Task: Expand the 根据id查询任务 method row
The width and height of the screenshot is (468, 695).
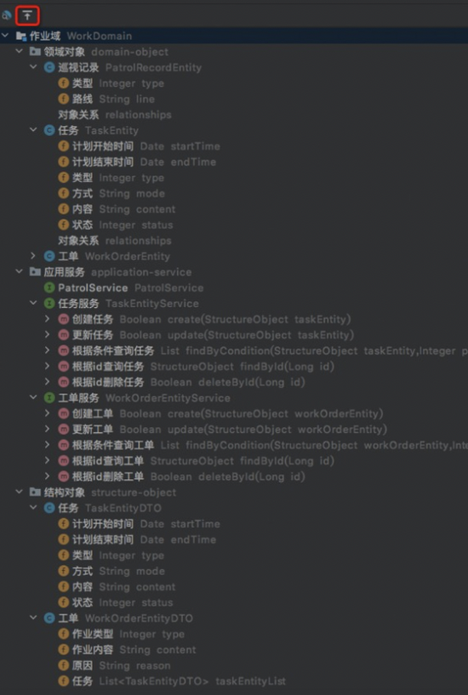Action: click(x=48, y=367)
